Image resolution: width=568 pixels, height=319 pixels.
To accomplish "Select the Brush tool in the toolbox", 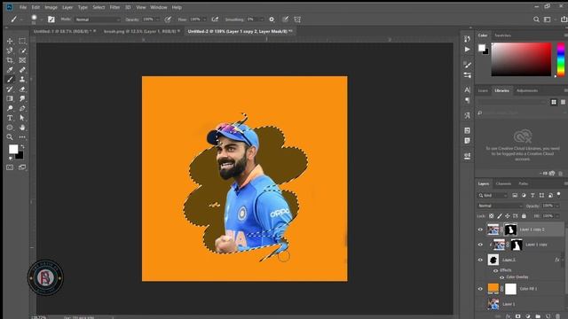I will tap(10, 79).
